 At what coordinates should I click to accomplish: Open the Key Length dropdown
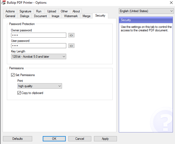coord(39,57)
